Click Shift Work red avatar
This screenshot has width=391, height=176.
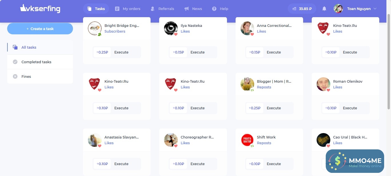247,140
